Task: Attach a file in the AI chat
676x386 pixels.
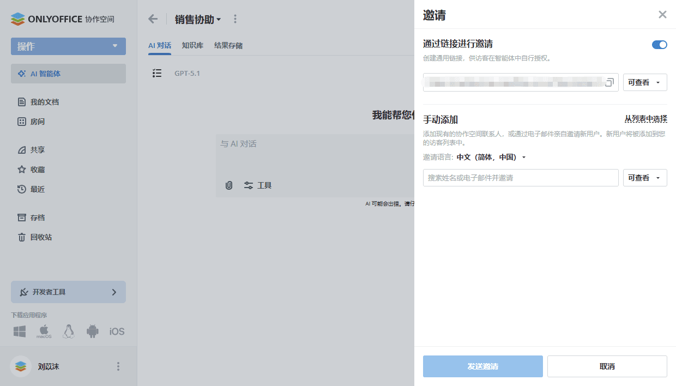Action: coord(228,185)
